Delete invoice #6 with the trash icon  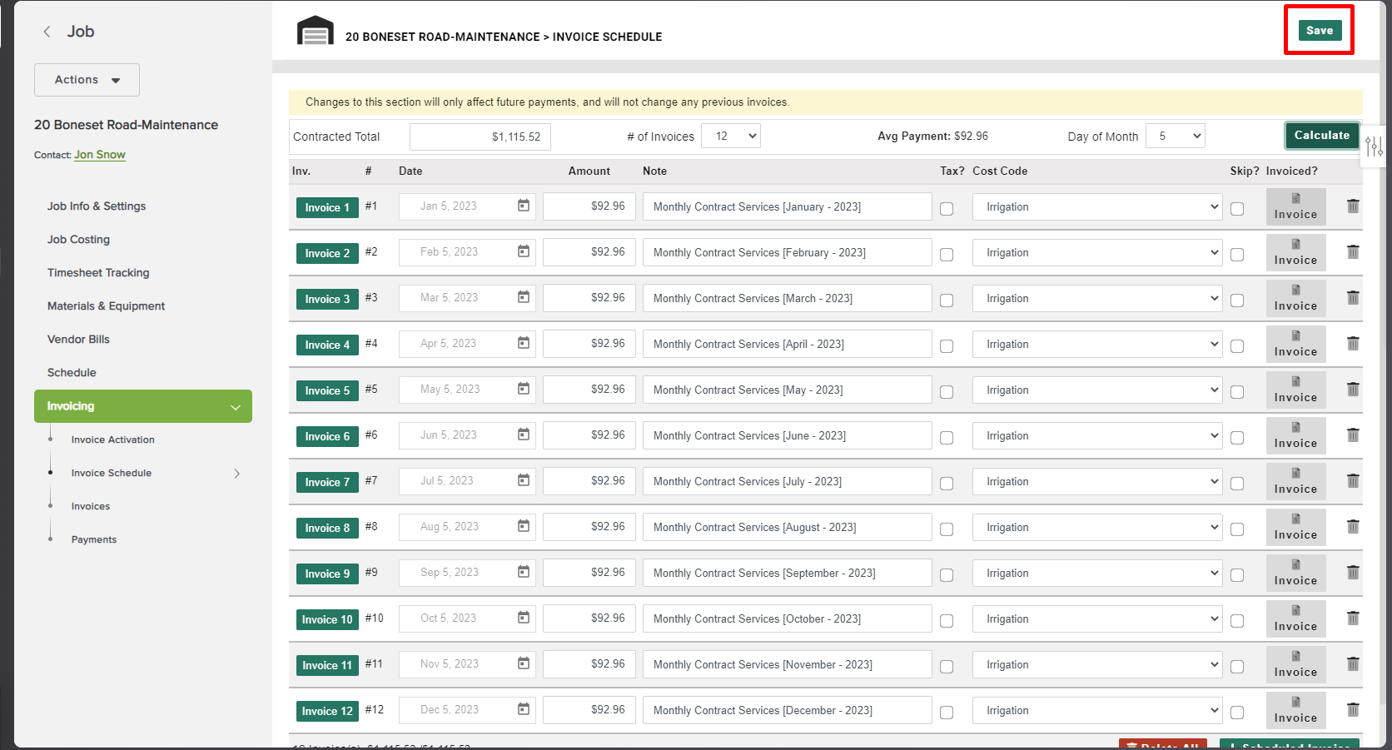(x=1353, y=435)
